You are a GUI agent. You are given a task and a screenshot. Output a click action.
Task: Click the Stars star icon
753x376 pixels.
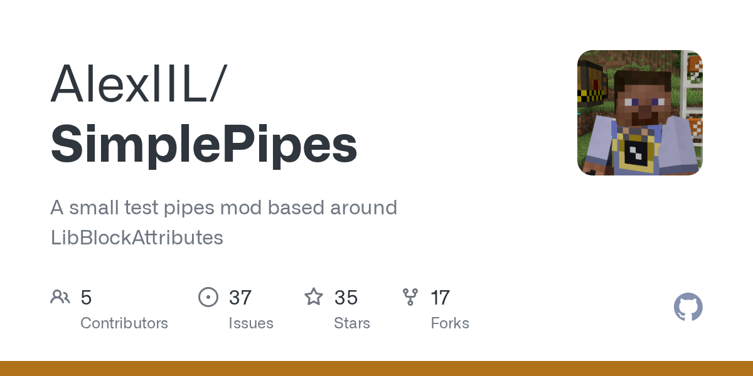tap(314, 297)
